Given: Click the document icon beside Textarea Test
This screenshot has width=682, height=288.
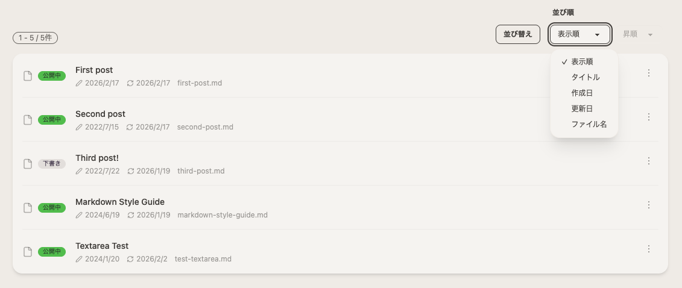Looking at the screenshot, I should pos(27,251).
